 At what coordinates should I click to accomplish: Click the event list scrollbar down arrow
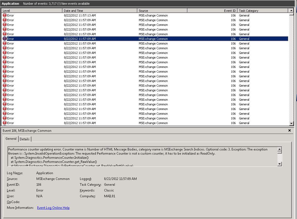click(291, 124)
